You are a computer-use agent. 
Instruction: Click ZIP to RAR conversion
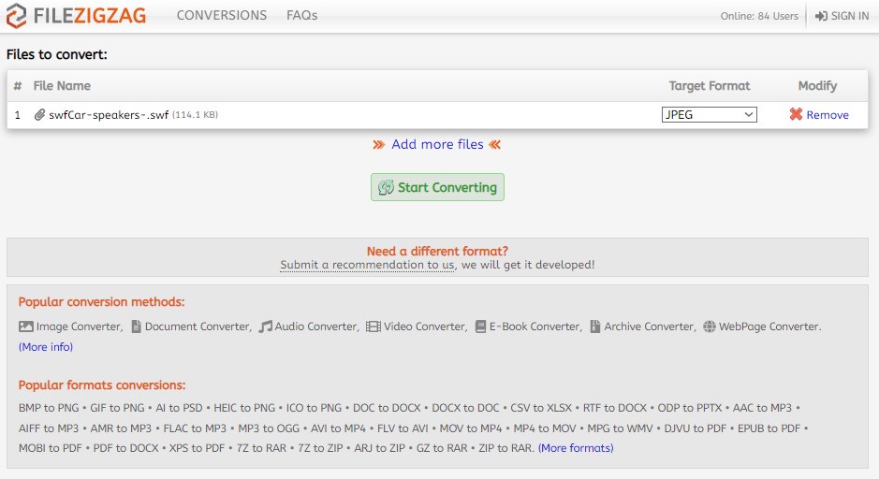(505, 448)
